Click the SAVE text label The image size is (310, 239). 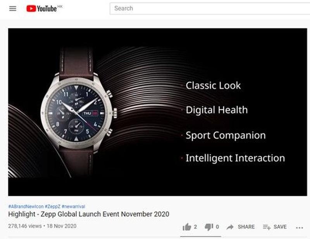280,227
